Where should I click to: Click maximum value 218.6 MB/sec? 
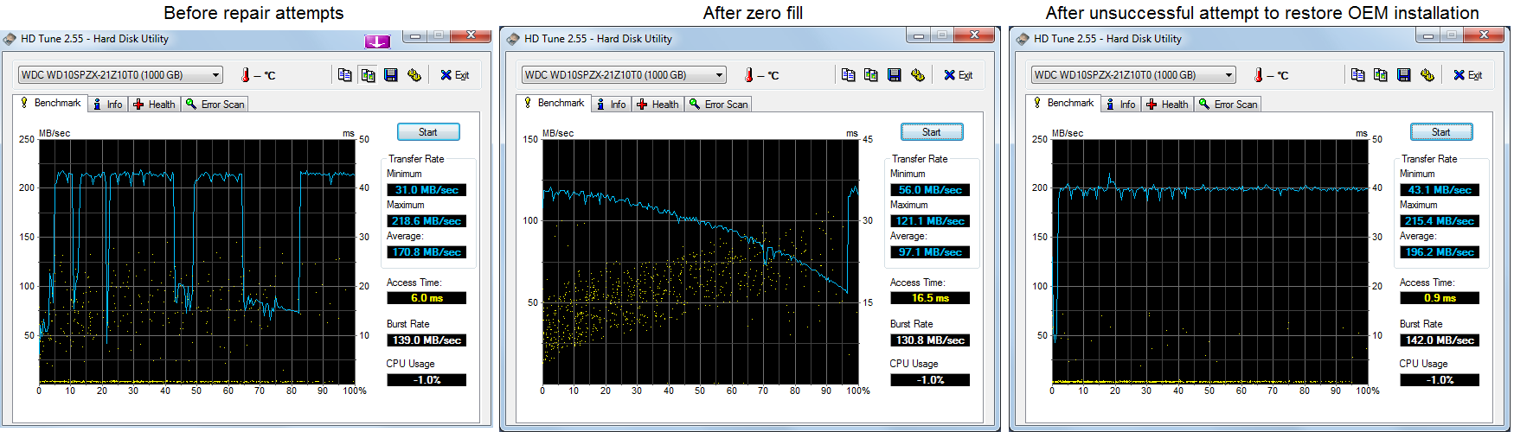427,221
